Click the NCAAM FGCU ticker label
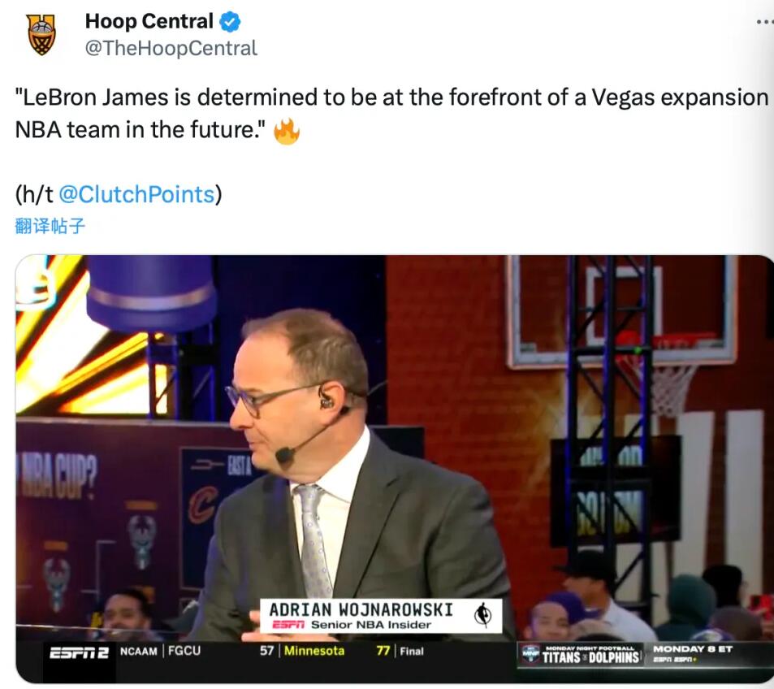Image resolution: width=774 pixels, height=689 pixels. pyautogui.click(x=160, y=651)
